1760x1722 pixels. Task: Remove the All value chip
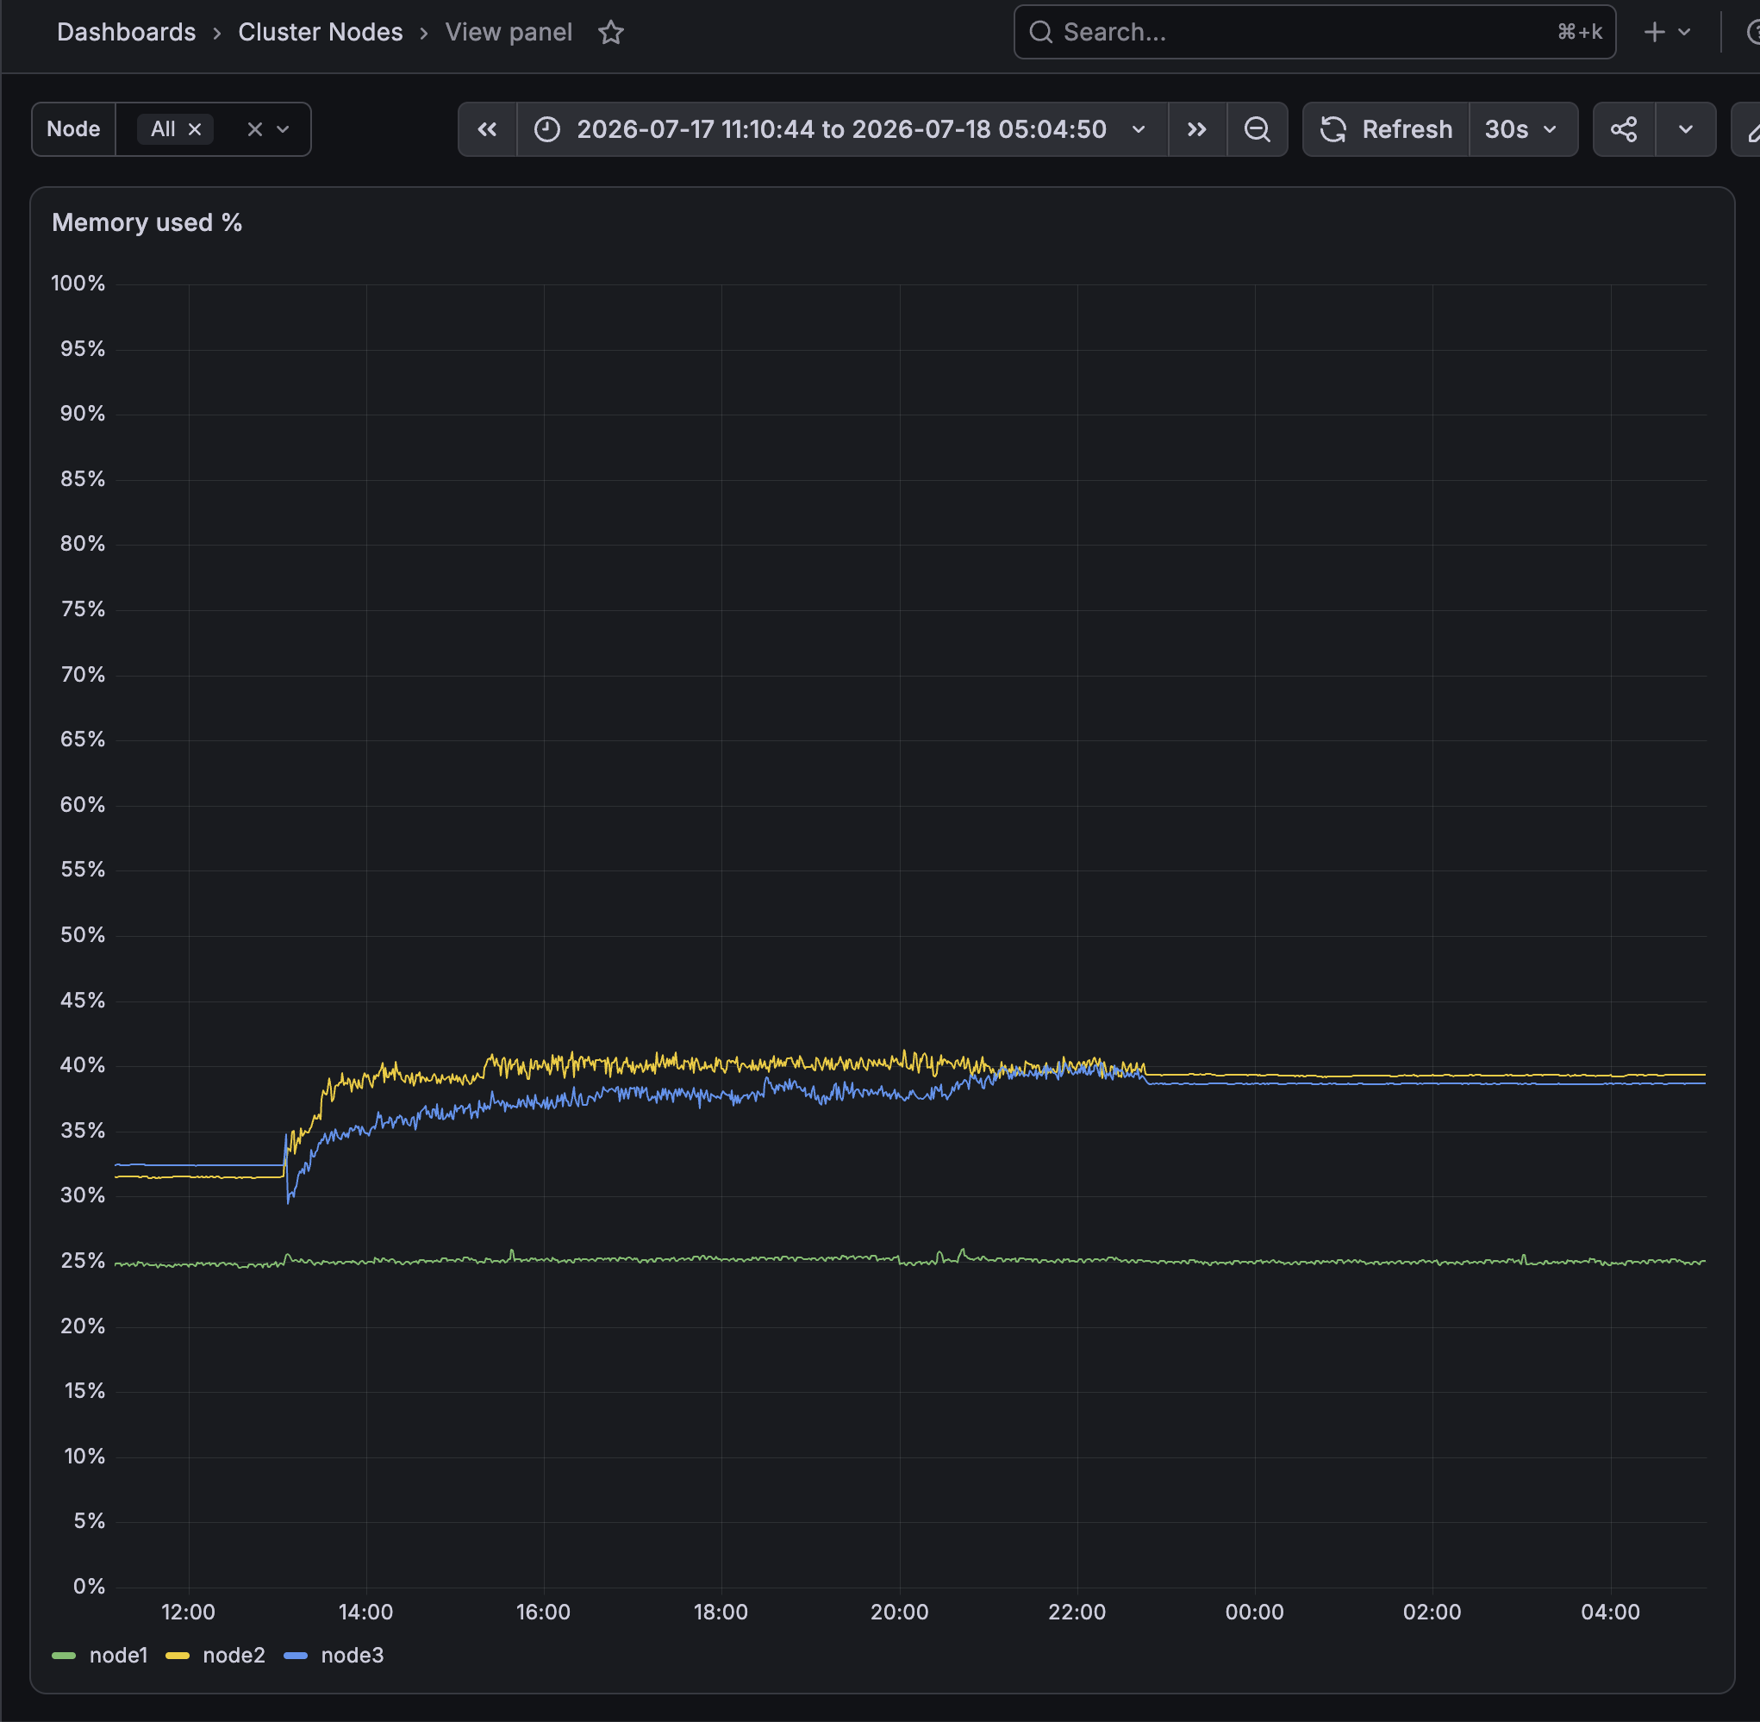click(x=195, y=129)
